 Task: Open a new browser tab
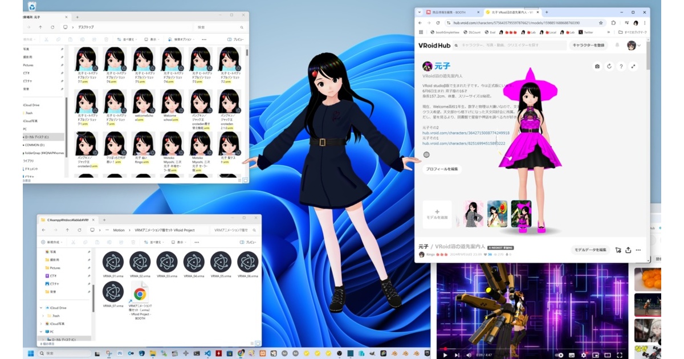(x=547, y=12)
